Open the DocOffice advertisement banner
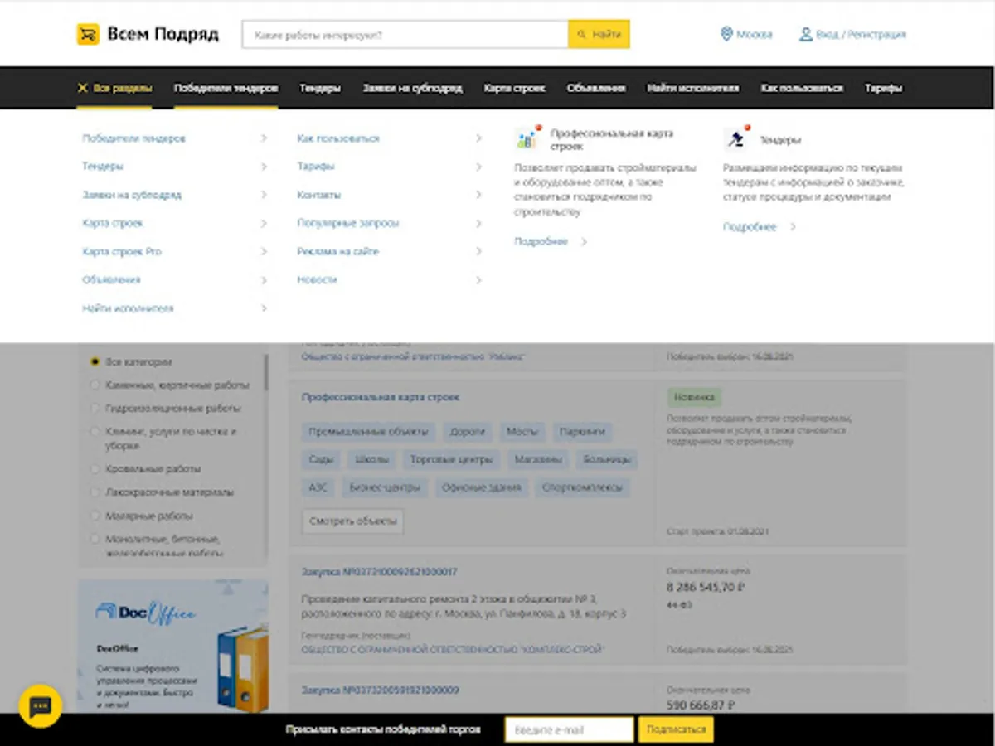This screenshot has height=746, width=995. tap(173, 645)
